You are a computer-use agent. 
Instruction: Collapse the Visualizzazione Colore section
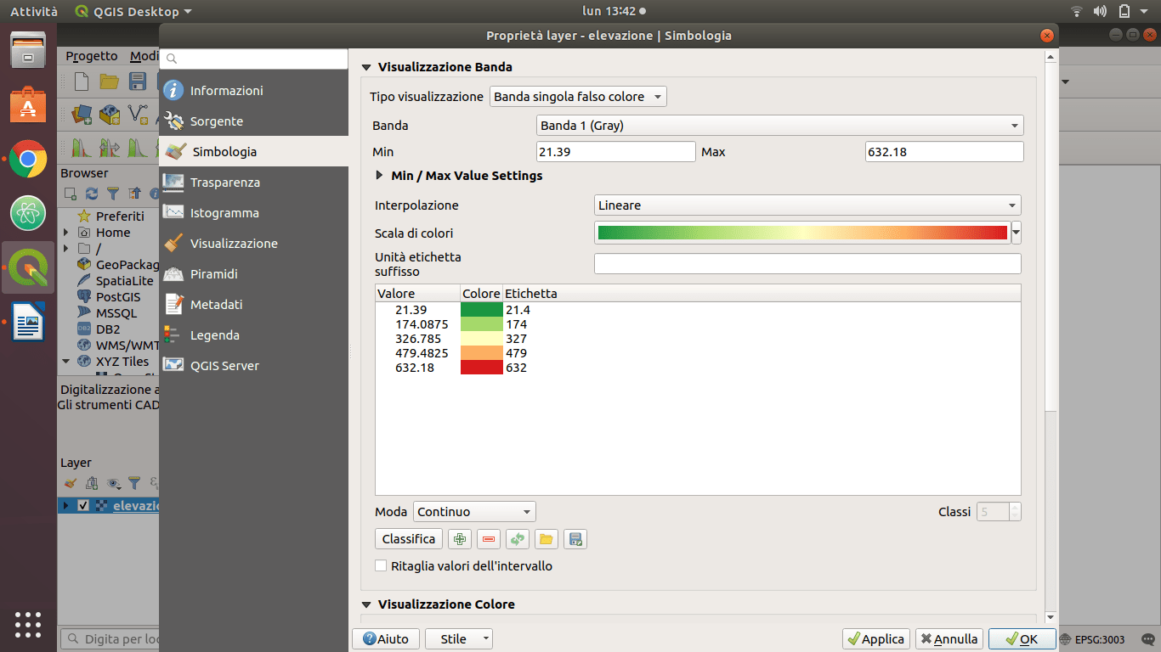click(x=367, y=604)
